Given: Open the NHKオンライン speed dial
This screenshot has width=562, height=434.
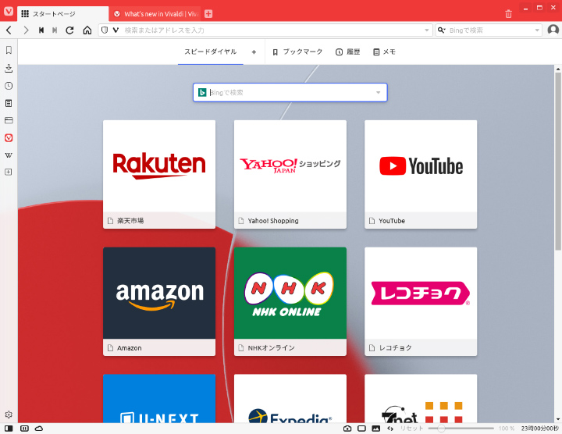Looking at the screenshot, I should [x=290, y=301].
